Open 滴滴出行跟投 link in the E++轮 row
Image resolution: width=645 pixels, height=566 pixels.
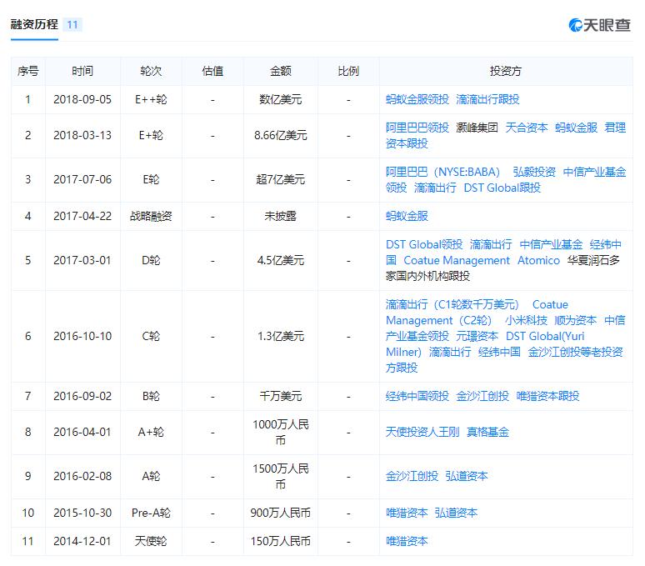487,99
